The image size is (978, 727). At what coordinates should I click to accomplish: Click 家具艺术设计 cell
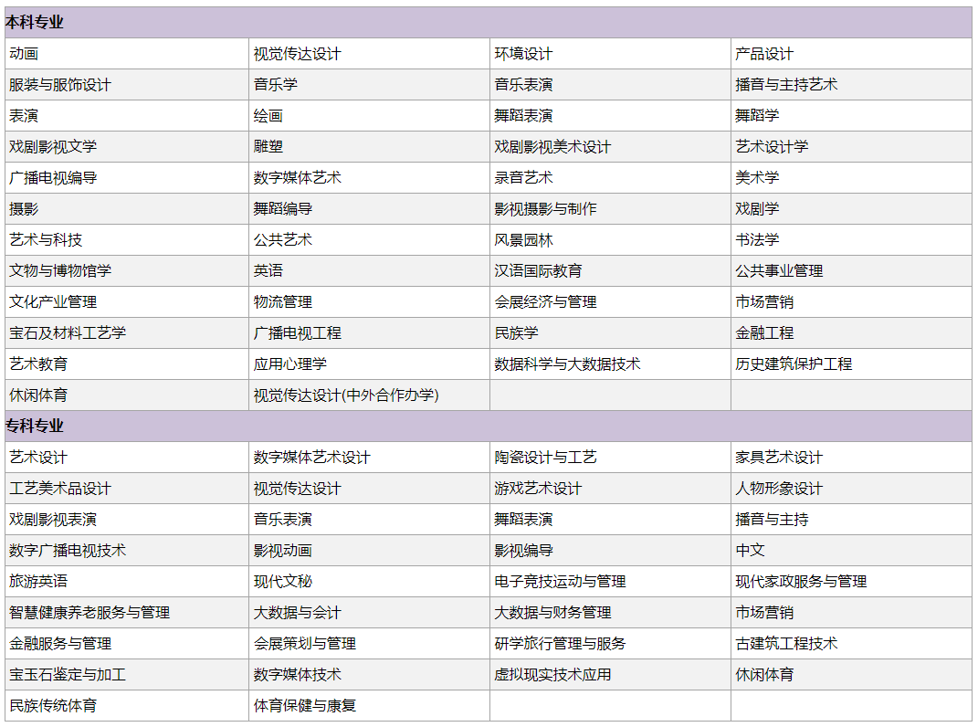click(x=851, y=458)
